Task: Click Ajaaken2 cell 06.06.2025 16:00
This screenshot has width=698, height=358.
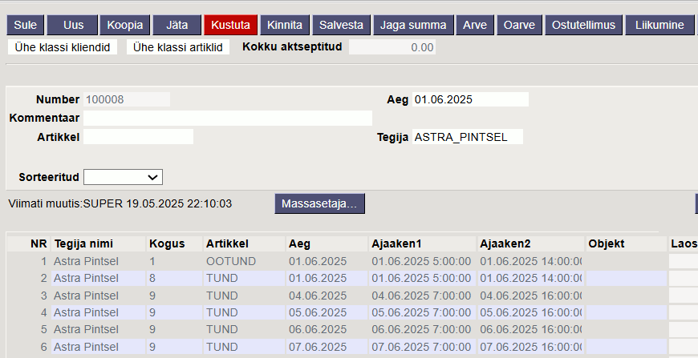Action: [x=530, y=330]
